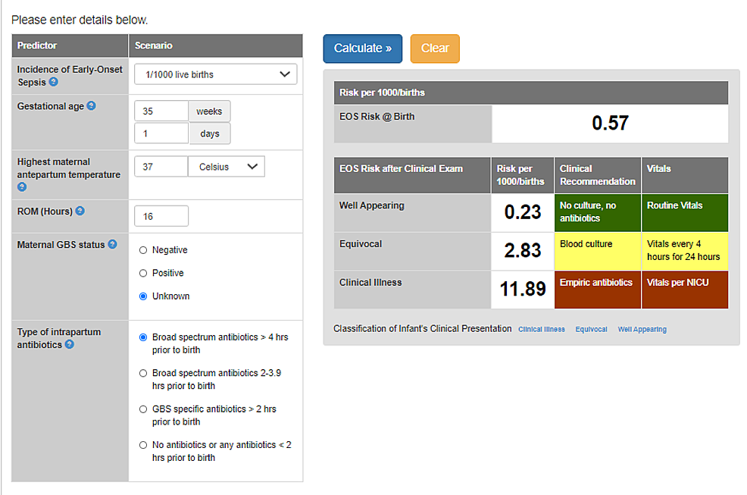The image size is (747, 495).
Task: Click the Clinical Illness classification link
Action: (x=541, y=329)
